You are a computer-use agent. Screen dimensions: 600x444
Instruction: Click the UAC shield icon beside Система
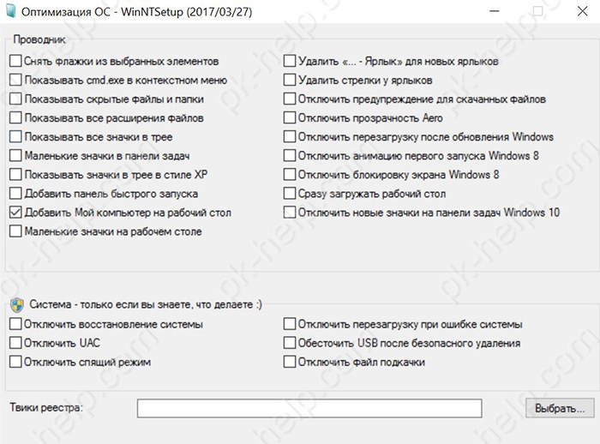coord(17,305)
